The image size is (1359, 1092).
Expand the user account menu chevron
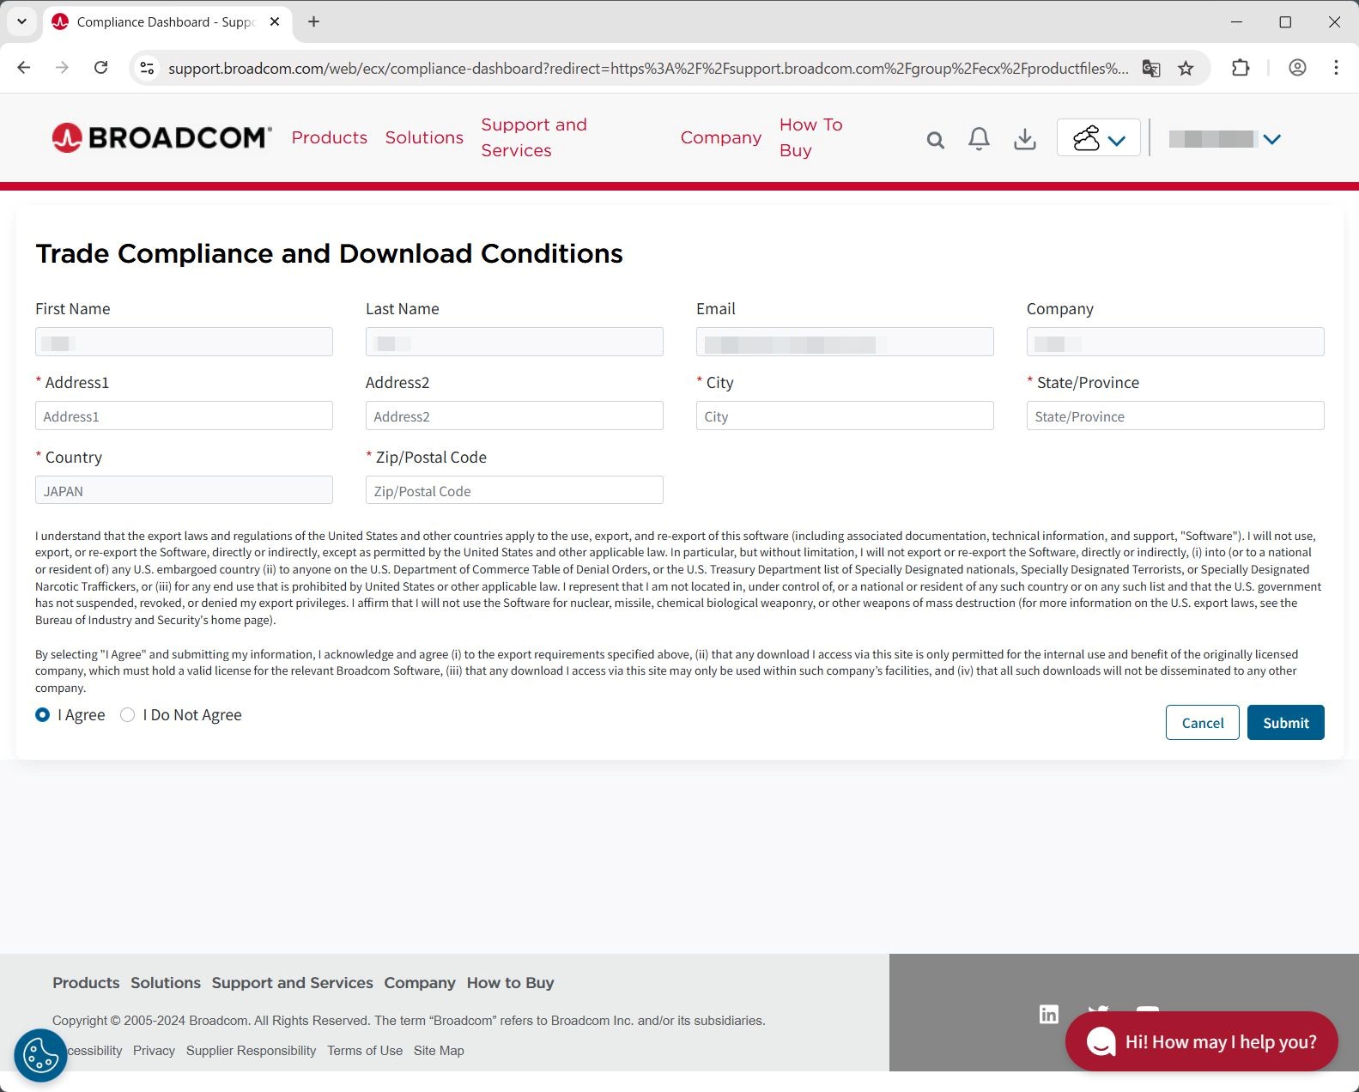[x=1272, y=139]
